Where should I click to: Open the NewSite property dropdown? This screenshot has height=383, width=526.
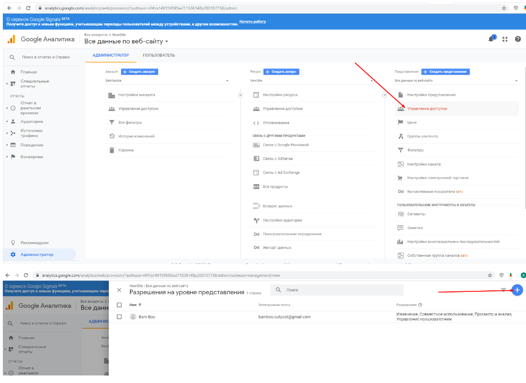coord(312,81)
